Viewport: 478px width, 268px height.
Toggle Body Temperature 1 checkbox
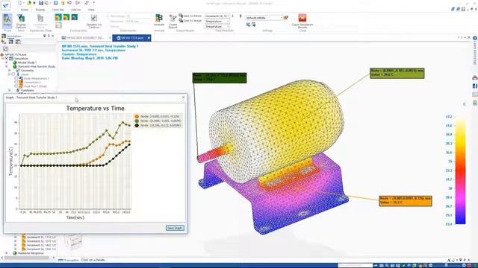(16, 78)
